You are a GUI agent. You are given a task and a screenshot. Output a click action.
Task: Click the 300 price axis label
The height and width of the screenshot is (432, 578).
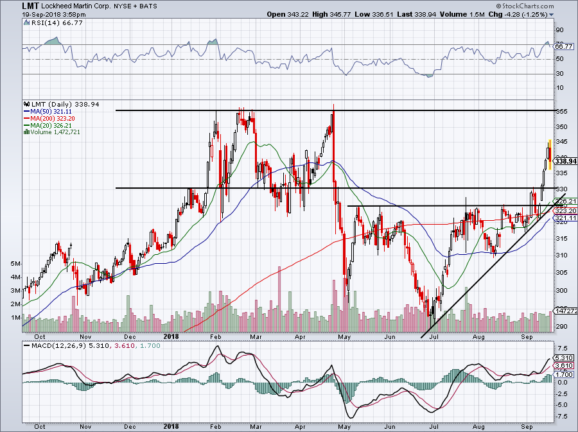[x=561, y=291]
